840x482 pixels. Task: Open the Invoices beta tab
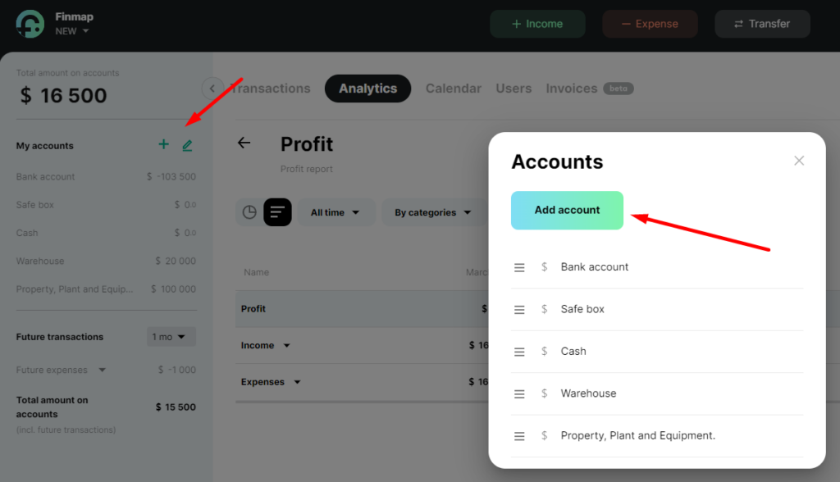point(589,89)
